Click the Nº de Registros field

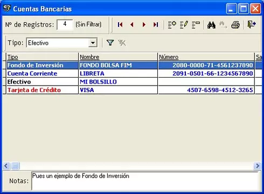65,24
